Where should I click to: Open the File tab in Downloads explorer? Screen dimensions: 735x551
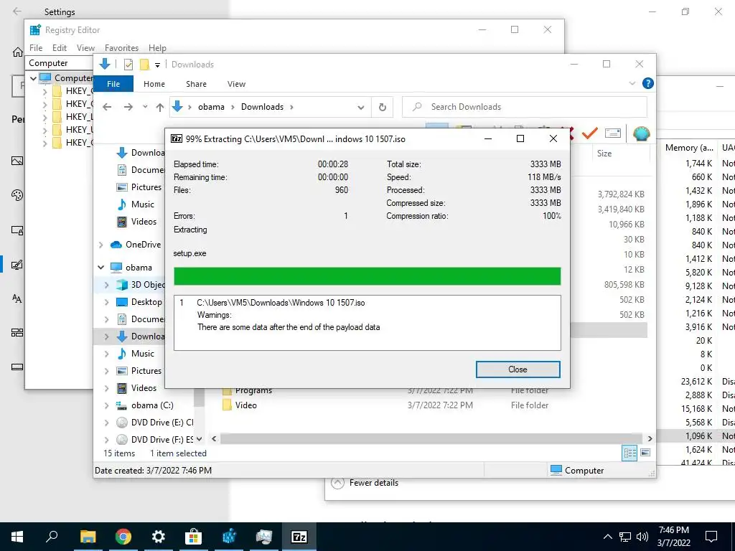click(x=113, y=84)
